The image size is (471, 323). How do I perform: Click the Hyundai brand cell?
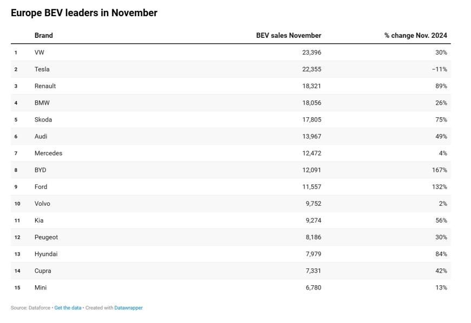click(46, 254)
